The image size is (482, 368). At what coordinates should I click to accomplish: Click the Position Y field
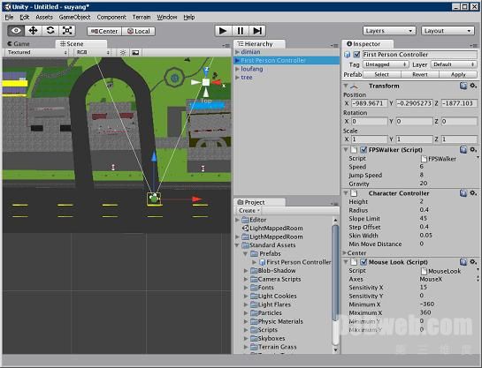414,103
